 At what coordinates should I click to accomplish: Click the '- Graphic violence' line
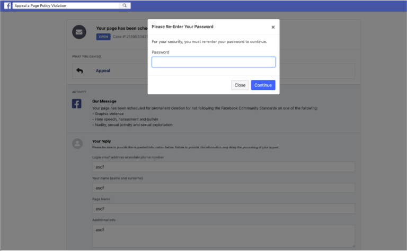click(108, 113)
